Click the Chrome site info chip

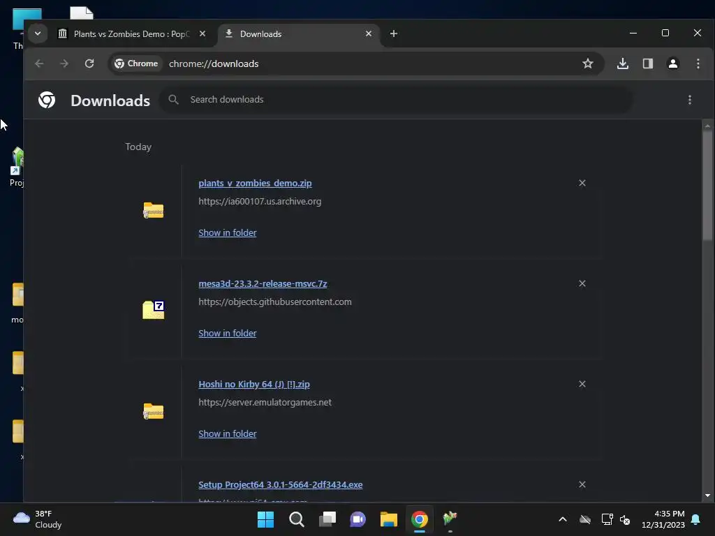click(x=136, y=64)
